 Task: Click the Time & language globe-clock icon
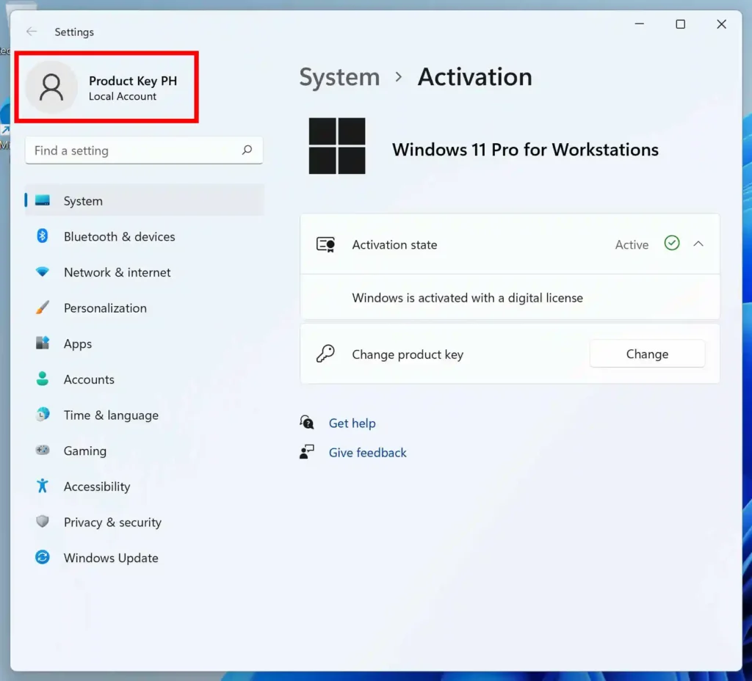coord(42,414)
